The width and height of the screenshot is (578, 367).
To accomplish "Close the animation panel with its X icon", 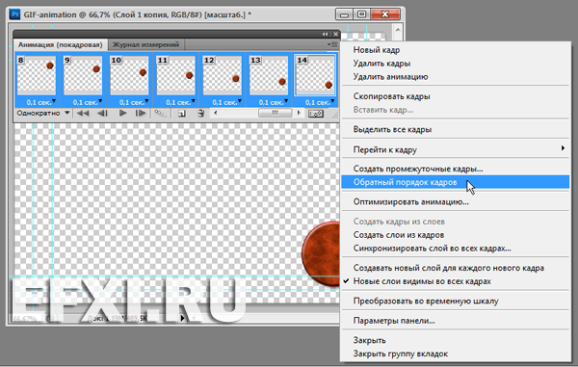I will [335, 34].
